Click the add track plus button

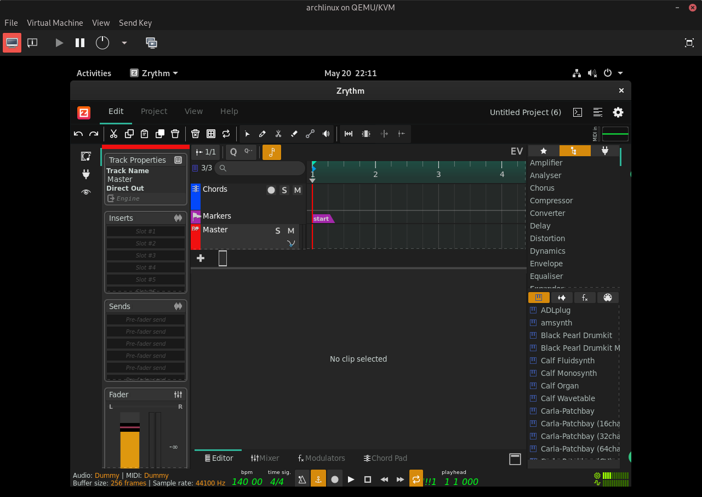pos(201,258)
